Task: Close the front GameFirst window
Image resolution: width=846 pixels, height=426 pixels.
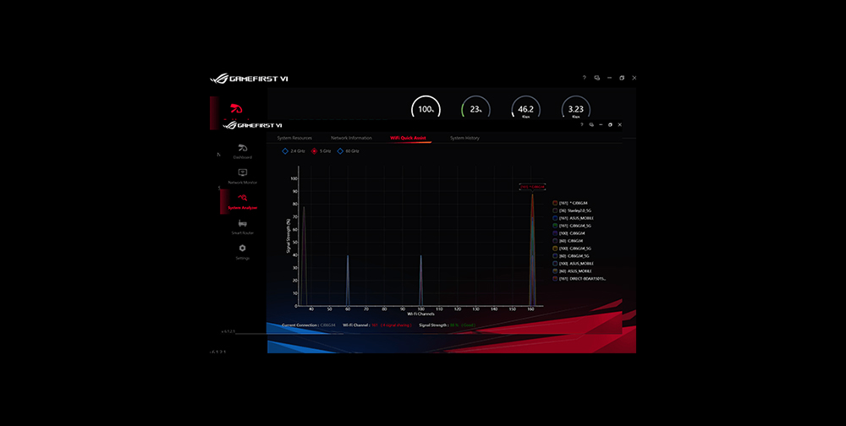Action: (619, 124)
